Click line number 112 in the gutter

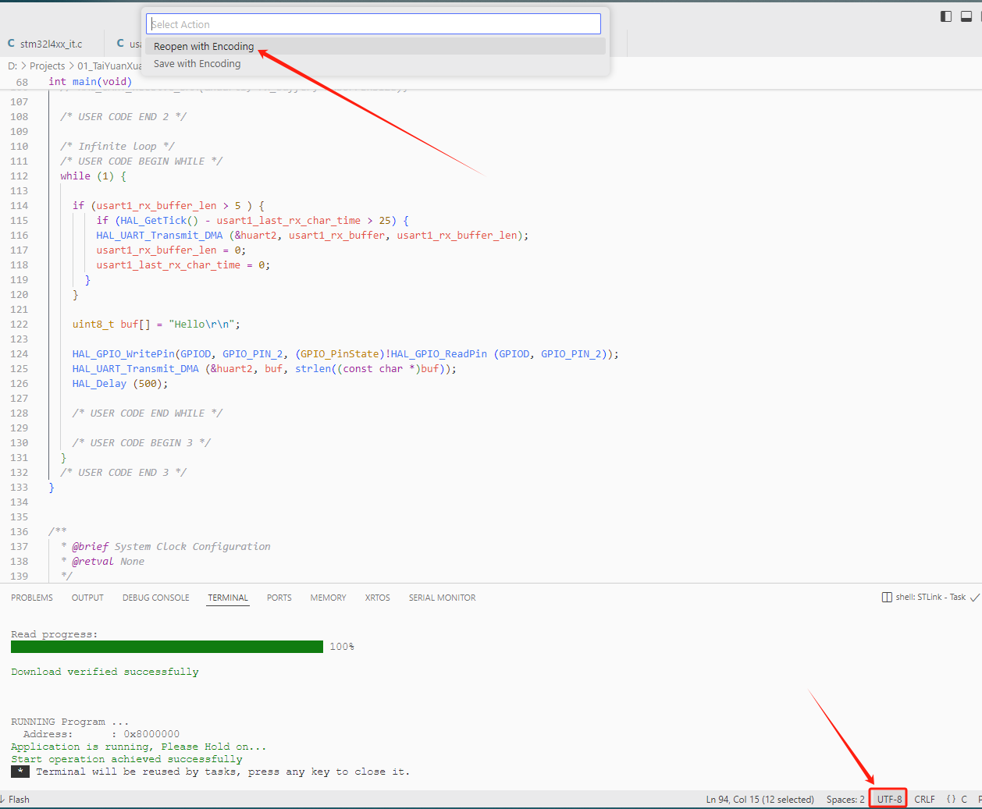19,176
